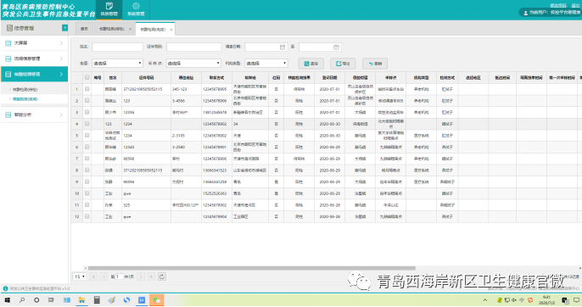Open the 系统管理 gear module
The height and width of the screenshot is (307, 582).
[x=136, y=9]
